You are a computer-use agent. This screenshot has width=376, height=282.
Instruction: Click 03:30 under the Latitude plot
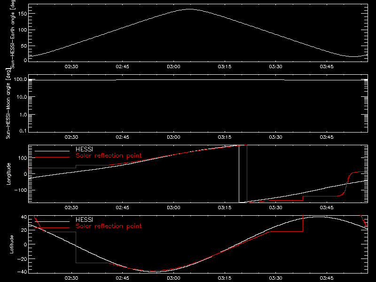[x=275, y=278]
